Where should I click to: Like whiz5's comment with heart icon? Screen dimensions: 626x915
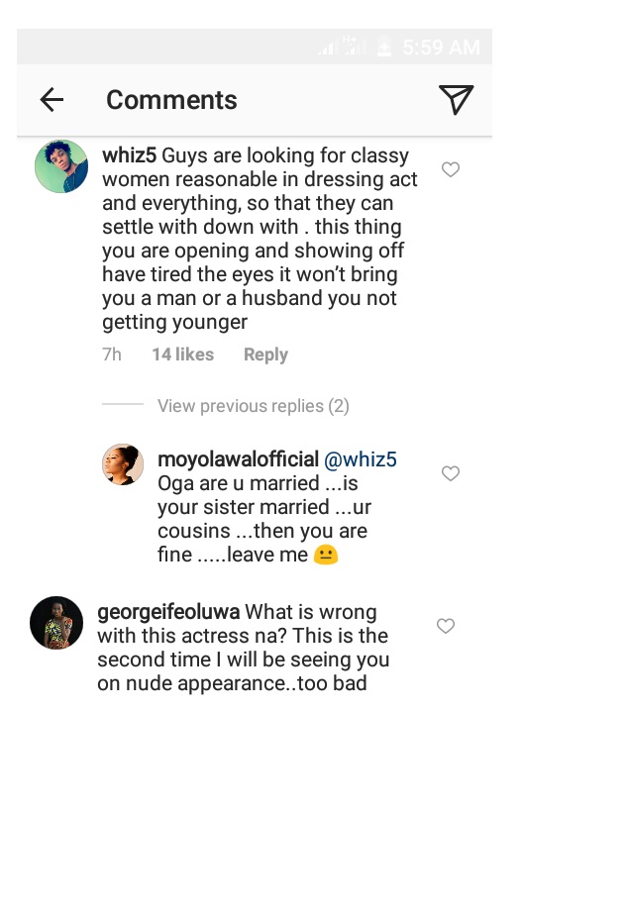pos(451,170)
